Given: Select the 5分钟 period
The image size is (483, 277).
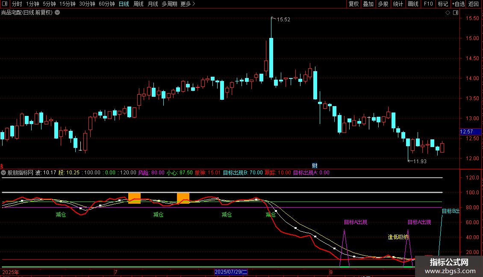Looking at the screenshot, I should [x=49, y=4].
